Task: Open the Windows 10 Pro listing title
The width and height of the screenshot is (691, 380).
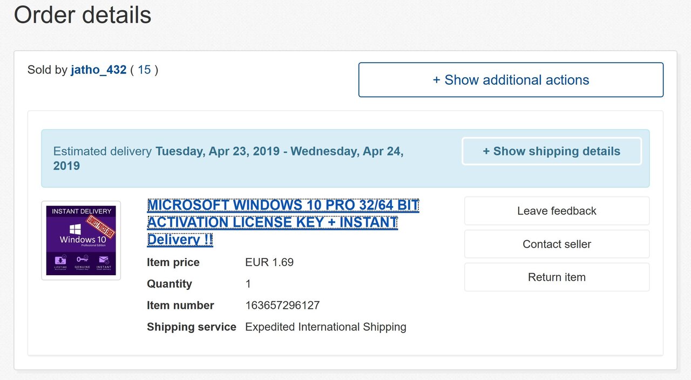Action: tap(283, 222)
